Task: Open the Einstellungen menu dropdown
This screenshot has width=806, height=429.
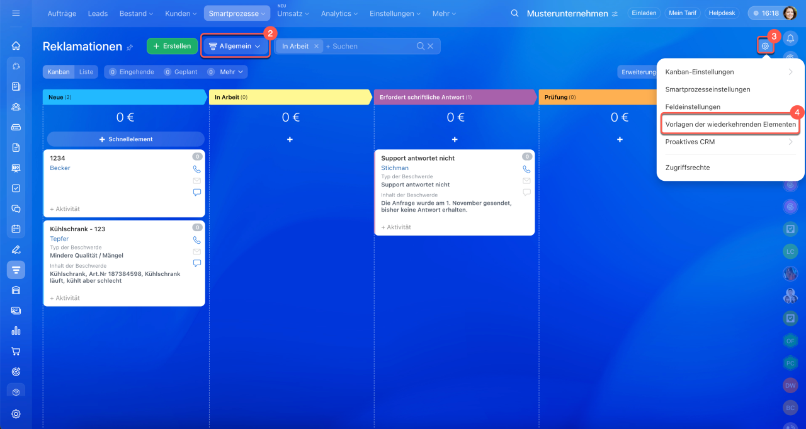Action: tap(396, 13)
